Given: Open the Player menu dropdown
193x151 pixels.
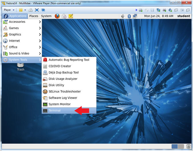Looking at the screenshot, I should [x=9, y=10].
